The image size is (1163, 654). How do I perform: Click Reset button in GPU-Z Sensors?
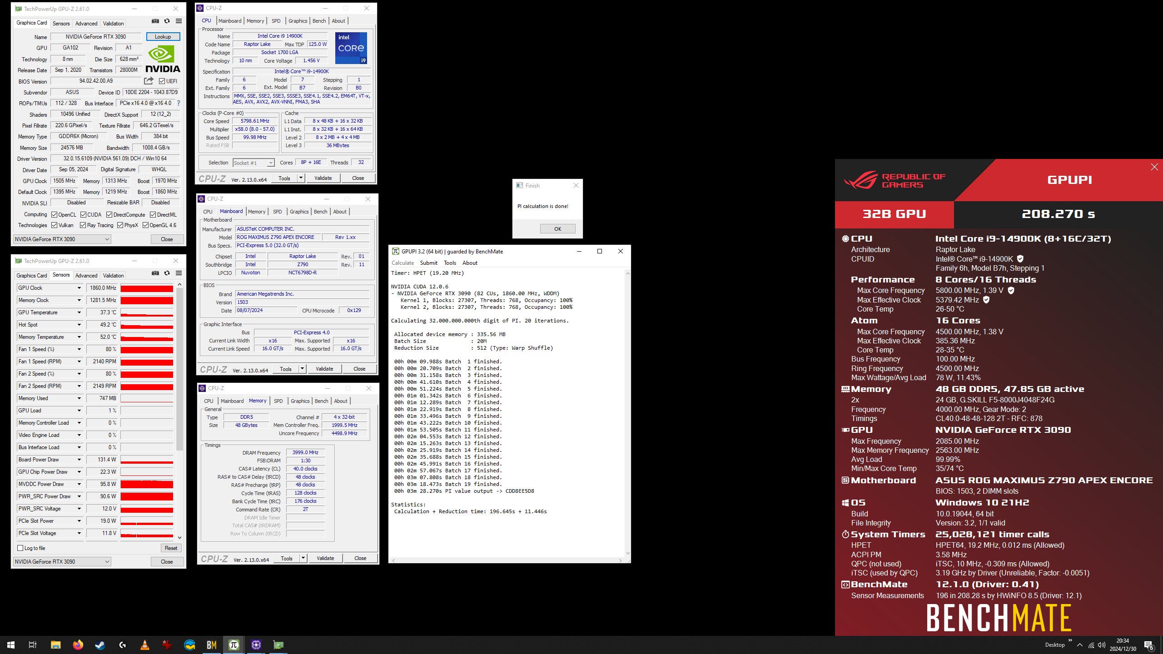point(171,548)
